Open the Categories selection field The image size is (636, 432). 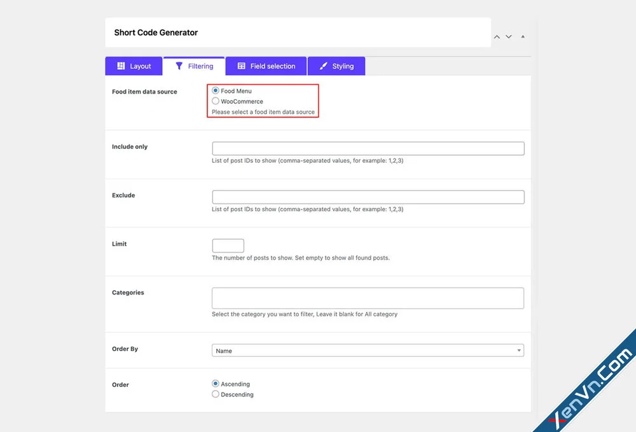368,298
